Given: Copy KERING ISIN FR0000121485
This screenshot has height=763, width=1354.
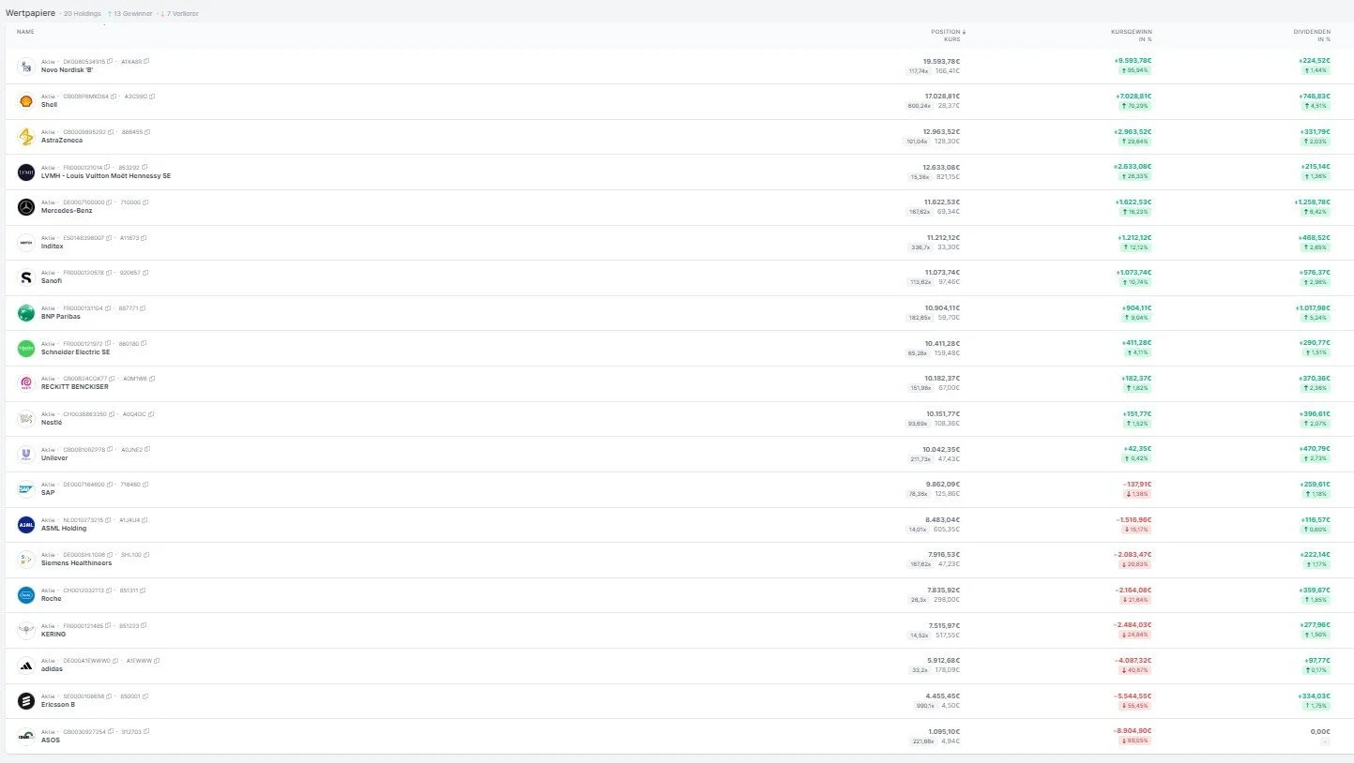Looking at the screenshot, I should click(x=109, y=625).
